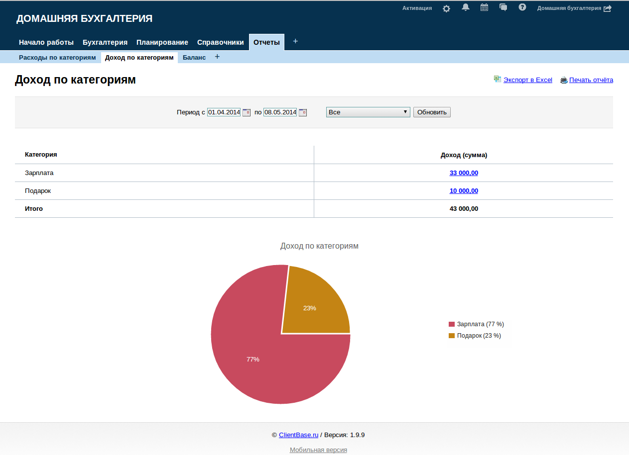Open the messages chat icon
629x455 pixels.
coord(503,7)
